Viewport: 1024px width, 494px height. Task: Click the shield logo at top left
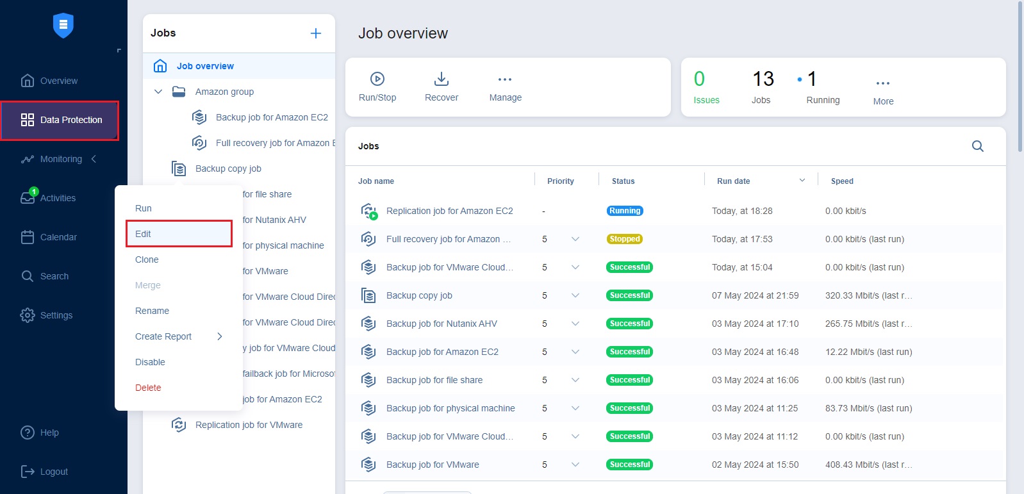63,26
